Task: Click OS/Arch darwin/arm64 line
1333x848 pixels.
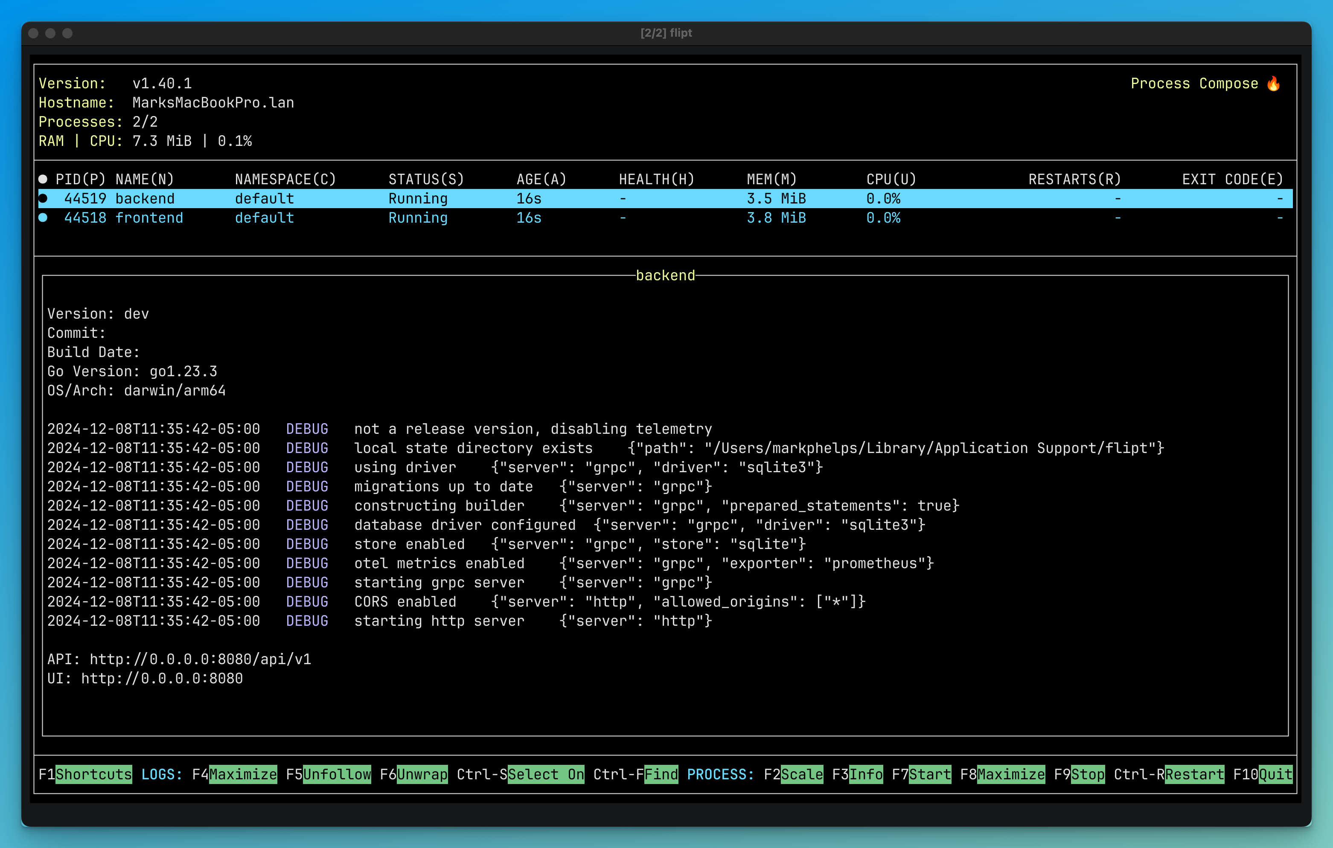Action: 136,390
